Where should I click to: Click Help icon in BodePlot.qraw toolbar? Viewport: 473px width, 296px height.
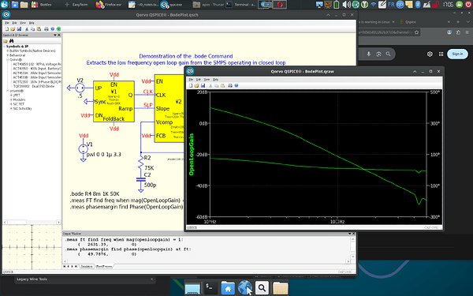[236, 85]
